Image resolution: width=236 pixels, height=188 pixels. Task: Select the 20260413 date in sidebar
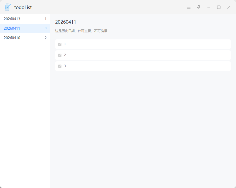(12, 19)
